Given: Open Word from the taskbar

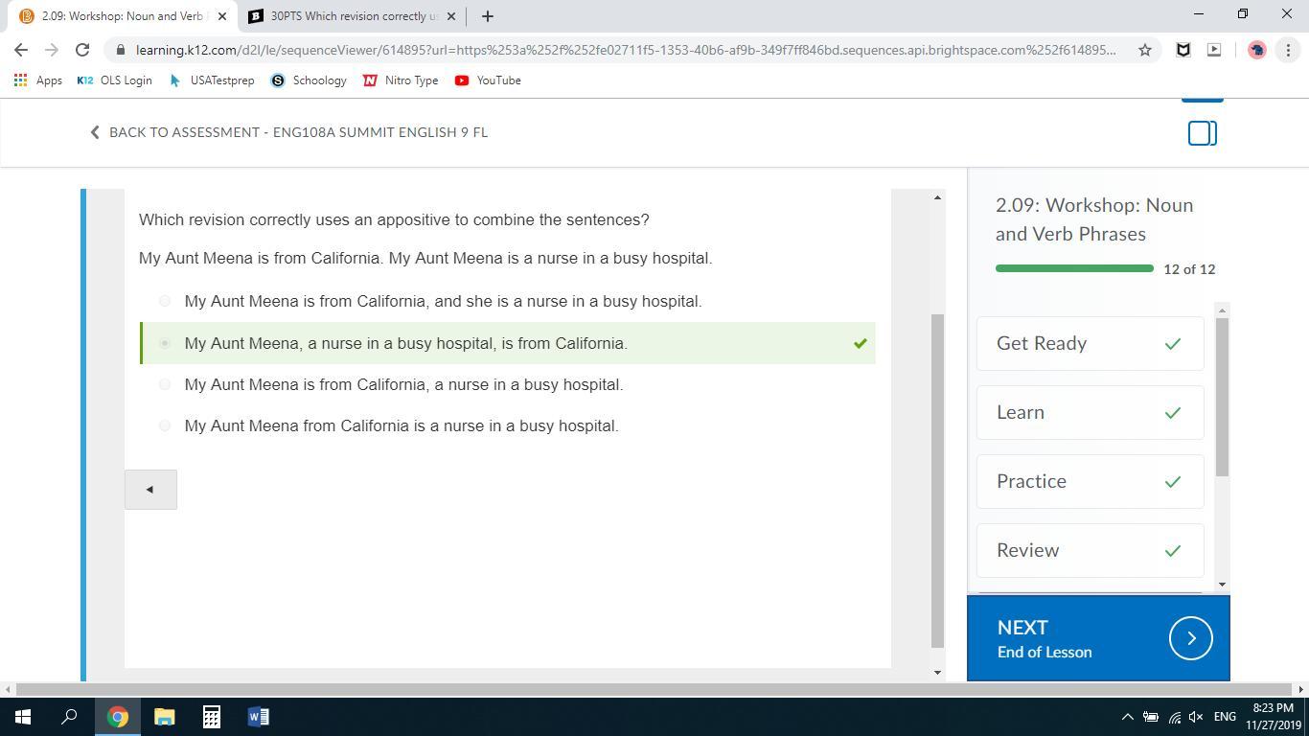Looking at the screenshot, I should point(259,717).
